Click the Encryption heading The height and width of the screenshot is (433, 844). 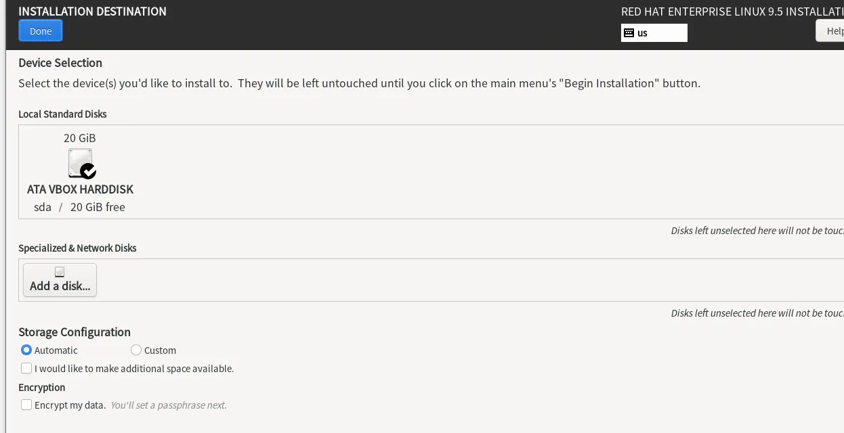pos(42,388)
